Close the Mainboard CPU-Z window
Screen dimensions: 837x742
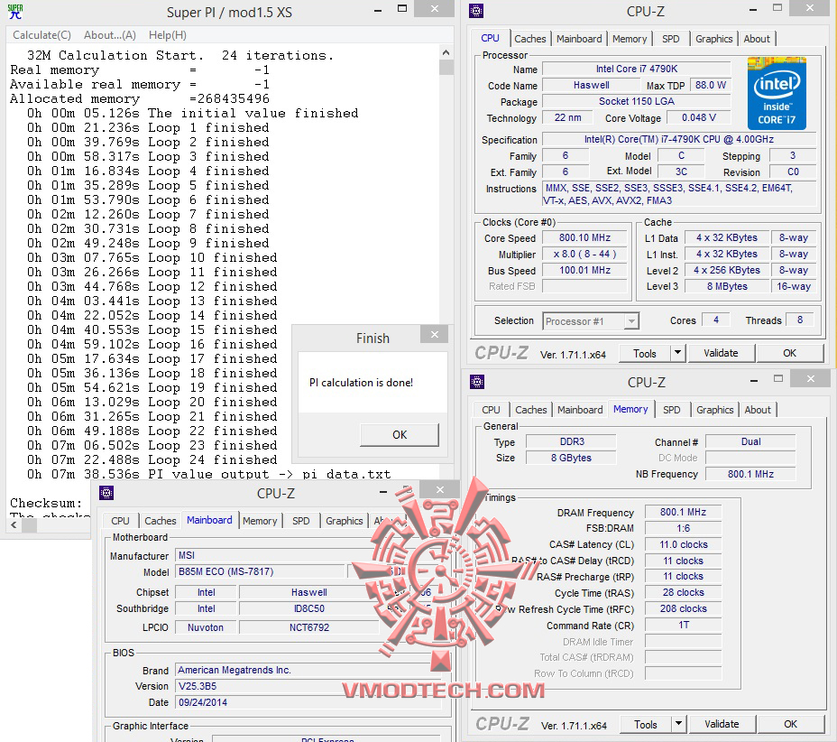coord(440,489)
